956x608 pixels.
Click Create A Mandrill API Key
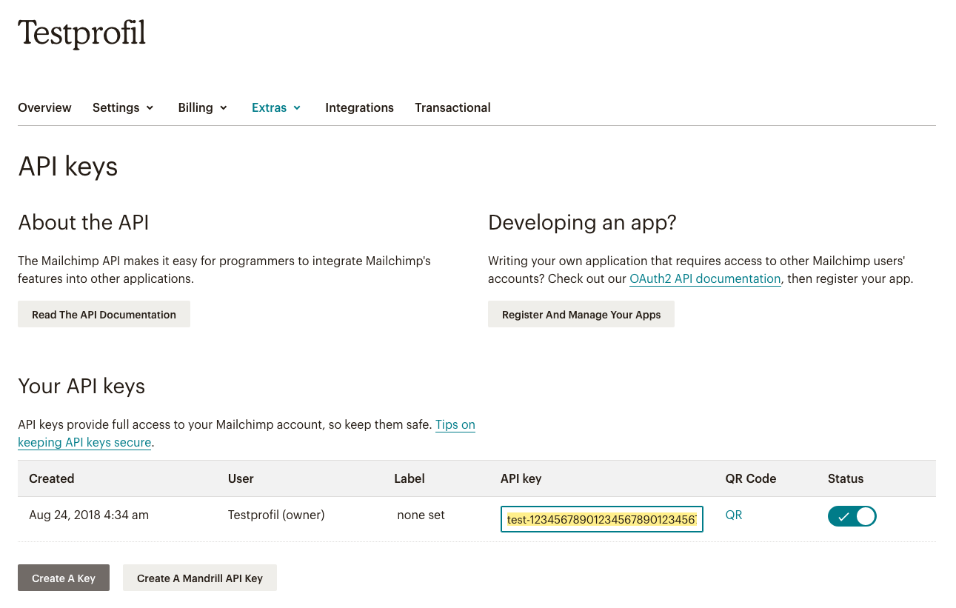pos(200,578)
